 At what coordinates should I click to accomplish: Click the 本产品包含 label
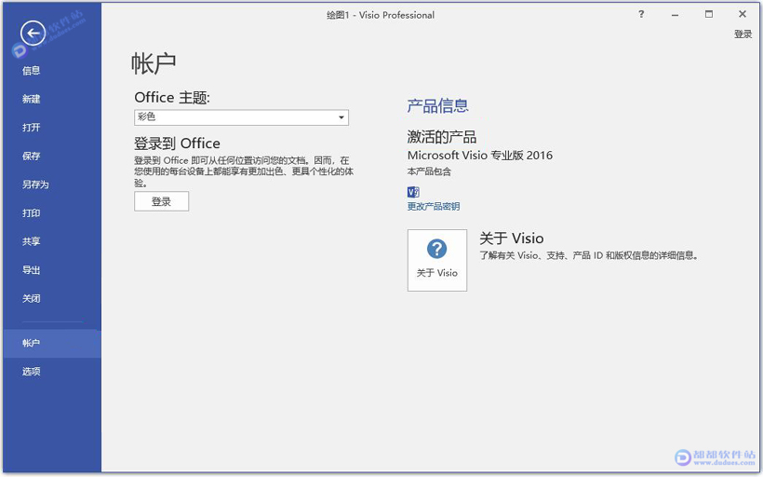(x=429, y=171)
